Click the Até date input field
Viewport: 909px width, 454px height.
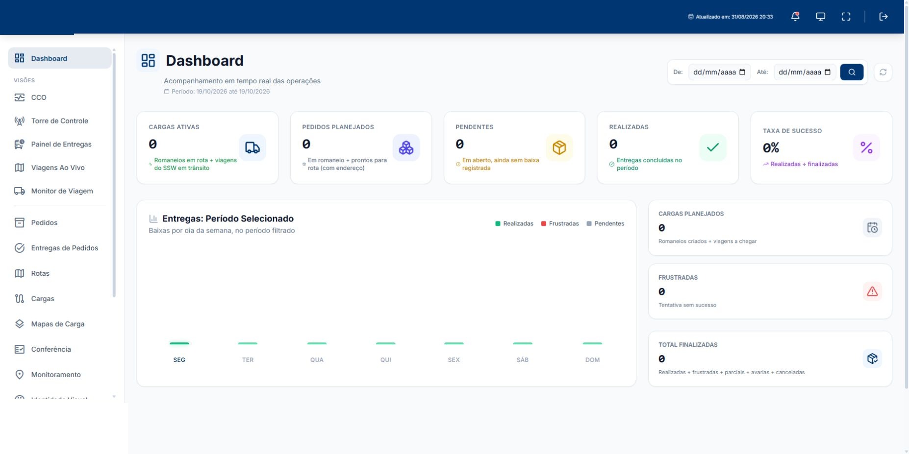coord(805,72)
